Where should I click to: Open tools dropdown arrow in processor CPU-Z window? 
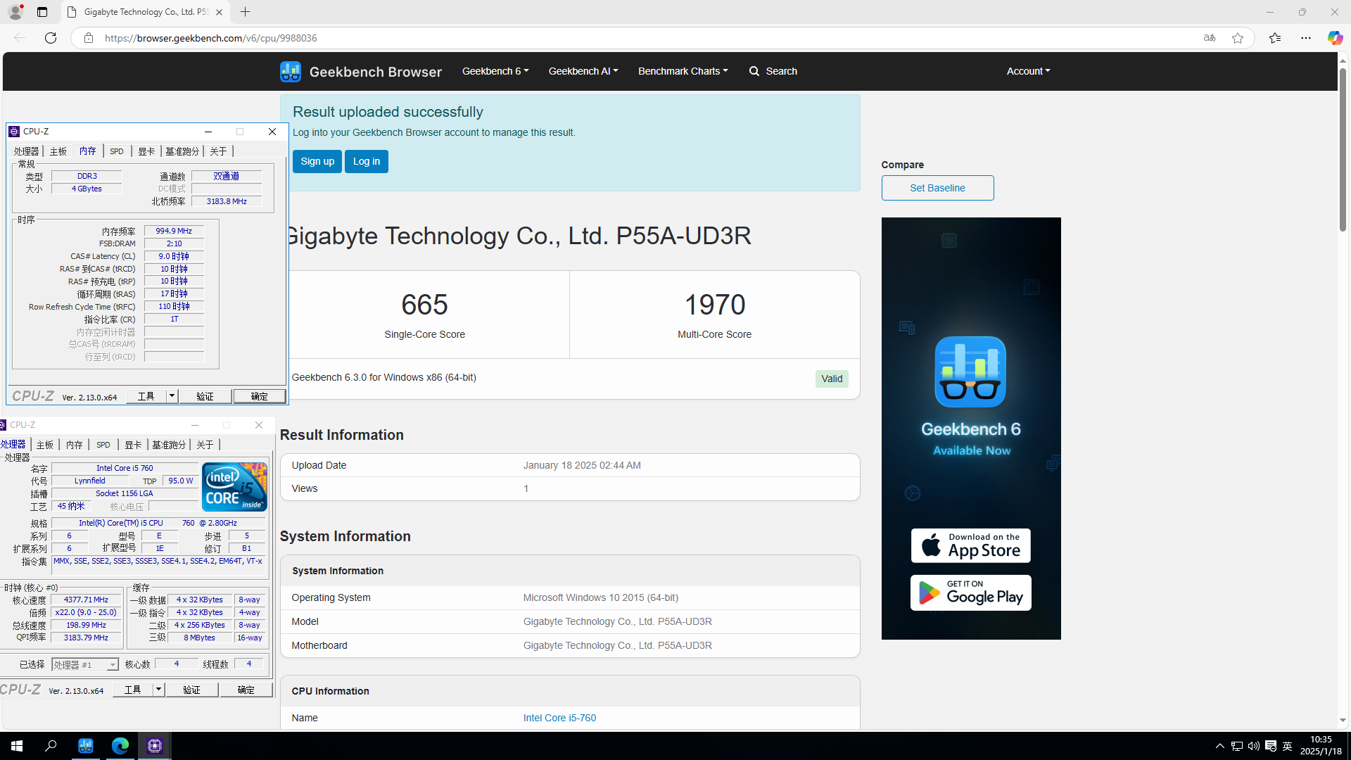pyautogui.click(x=158, y=690)
